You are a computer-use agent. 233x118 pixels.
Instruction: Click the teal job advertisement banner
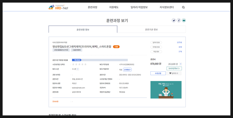coord(166,90)
